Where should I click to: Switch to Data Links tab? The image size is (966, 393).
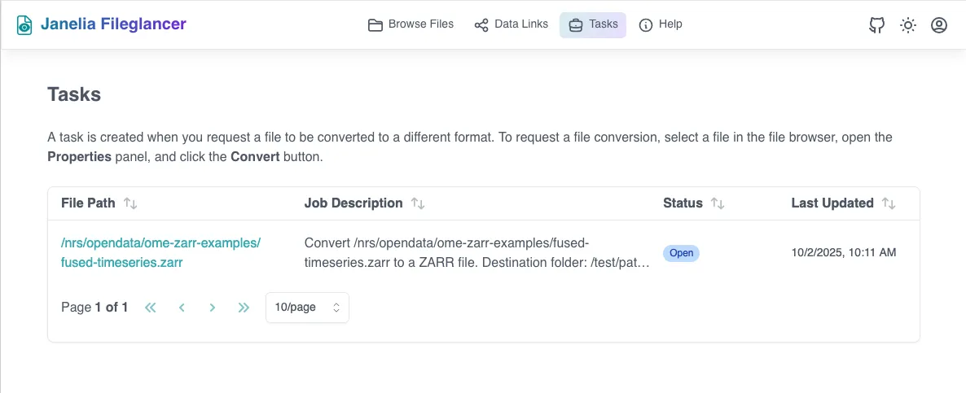coord(511,24)
